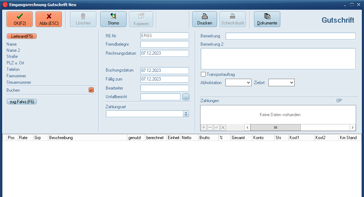
Task: Click the Unfallbericht ellipsis browse button
Action: coord(186,97)
